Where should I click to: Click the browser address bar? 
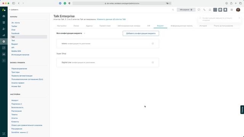click(122, 3)
